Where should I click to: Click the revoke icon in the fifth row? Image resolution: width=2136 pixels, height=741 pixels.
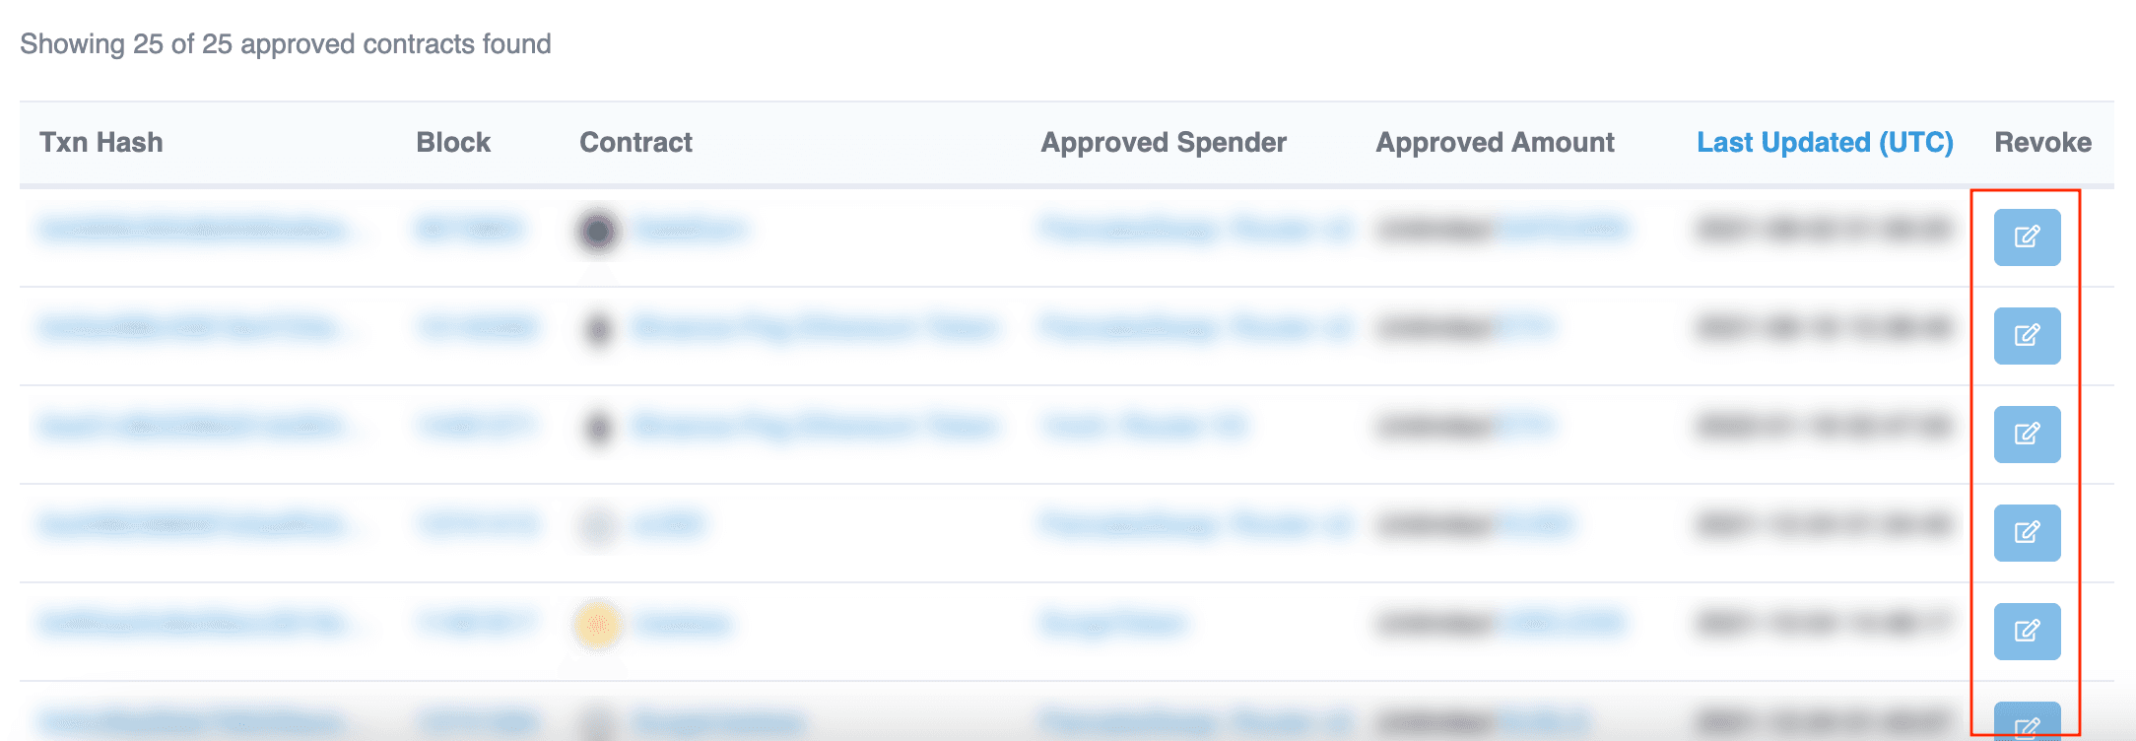2027,631
